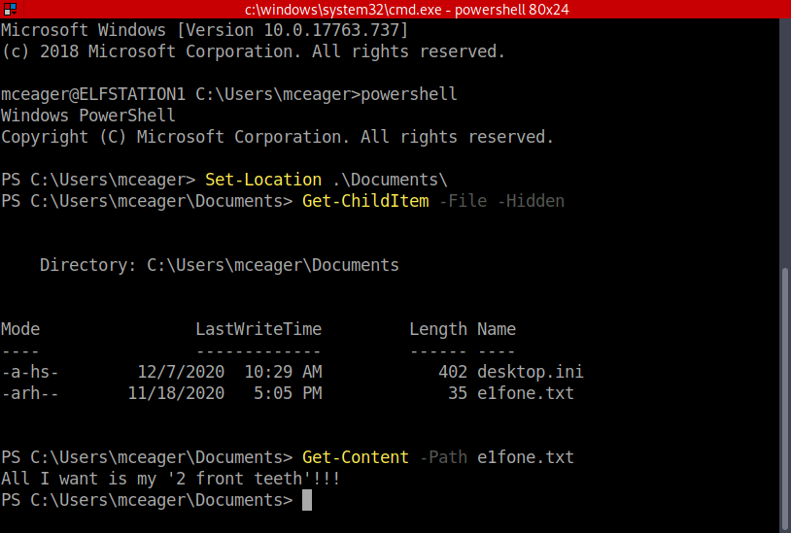
Task: Click the Length column header
Action: [437, 329]
